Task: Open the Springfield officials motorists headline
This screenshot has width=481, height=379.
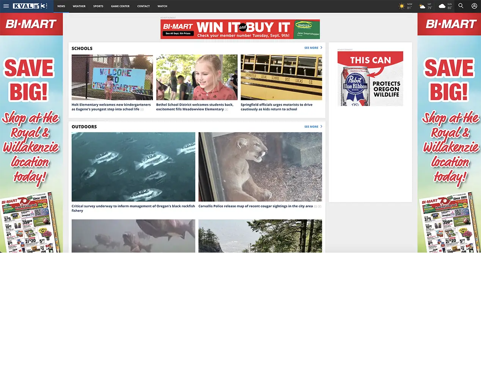Action: tap(277, 107)
